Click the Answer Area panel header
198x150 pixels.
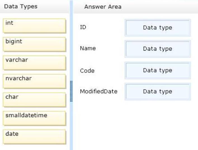click(103, 7)
